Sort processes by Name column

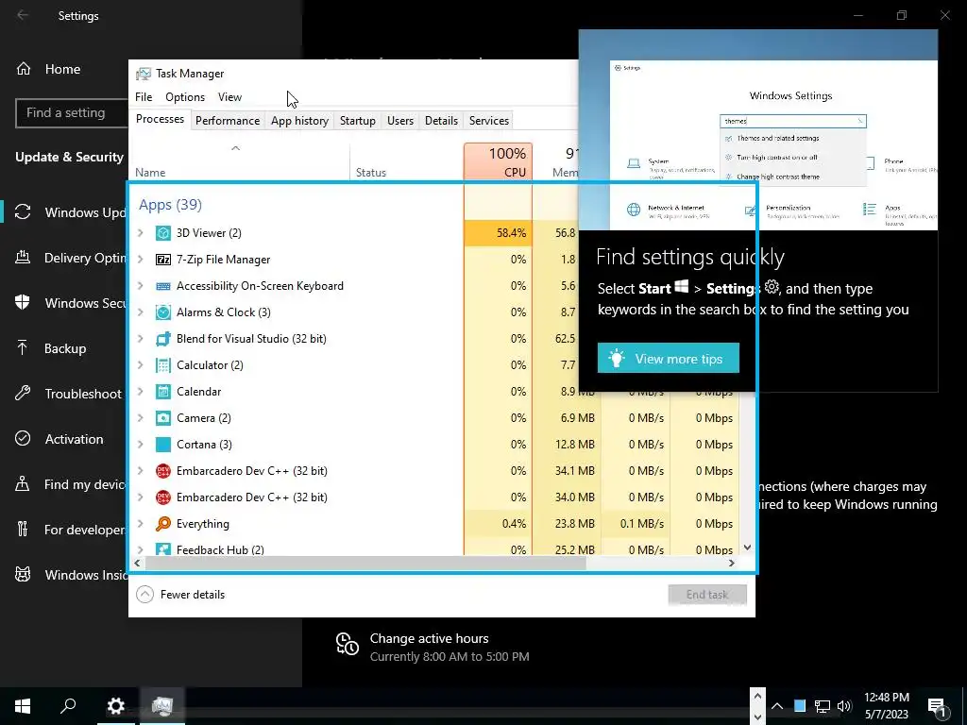(x=239, y=161)
